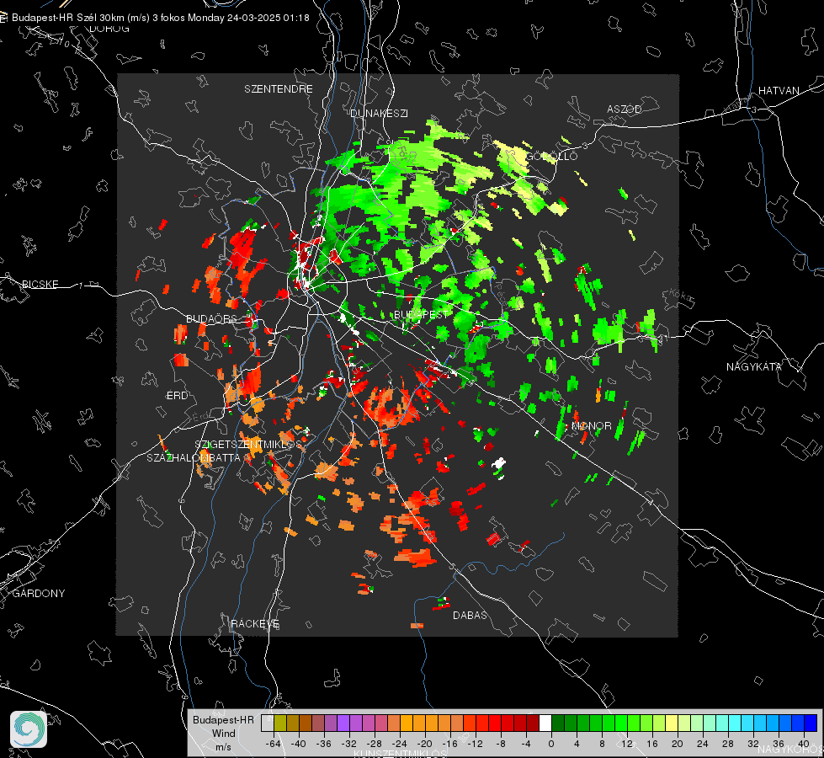The height and width of the screenshot is (758, 824).
Task: Select the white zero-velocity legend swatch
Action: (545, 723)
